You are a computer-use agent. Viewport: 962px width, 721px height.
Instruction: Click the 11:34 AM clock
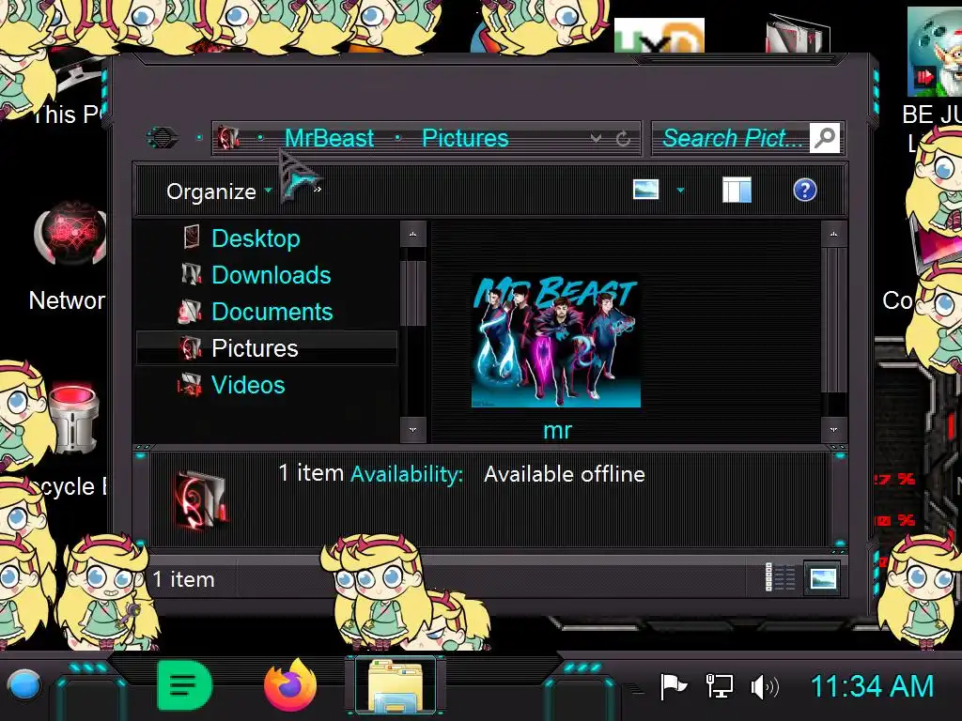(872, 686)
